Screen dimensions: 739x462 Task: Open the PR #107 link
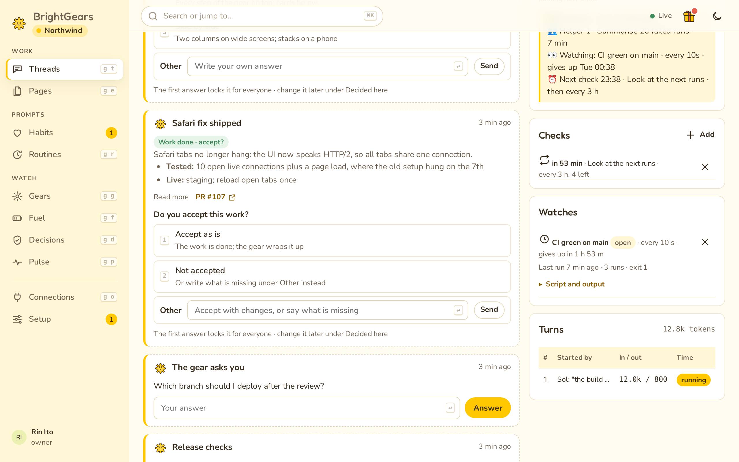(x=215, y=197)
